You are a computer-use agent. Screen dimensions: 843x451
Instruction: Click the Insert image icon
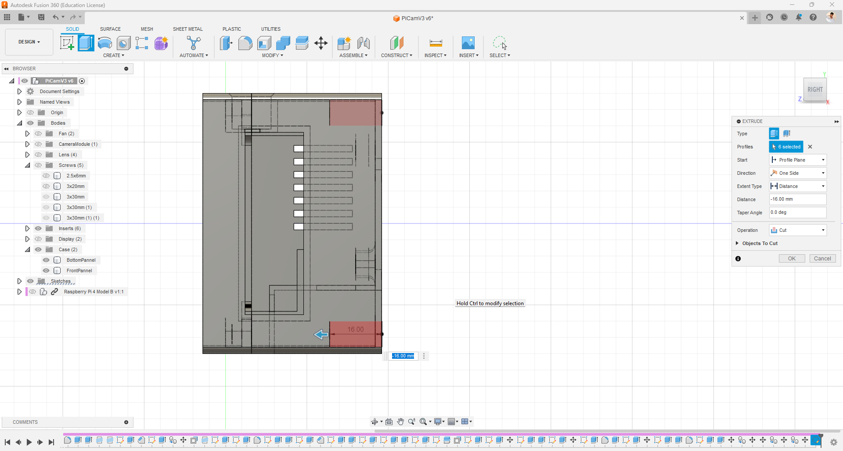click(468, 43)
